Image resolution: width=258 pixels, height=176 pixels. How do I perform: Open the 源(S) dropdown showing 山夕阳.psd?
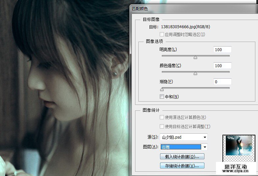[184, 137]
